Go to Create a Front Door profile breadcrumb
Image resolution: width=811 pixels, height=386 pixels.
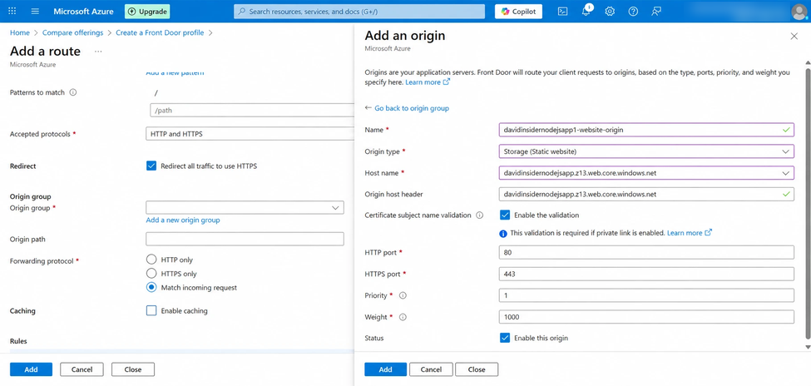pos(160,32)
